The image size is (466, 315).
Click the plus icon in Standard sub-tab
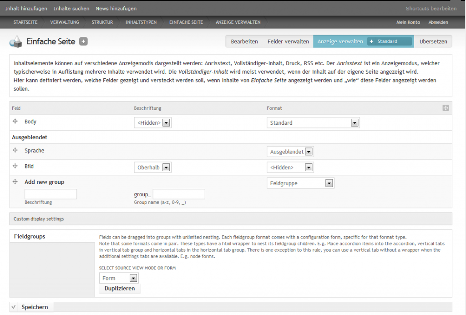coord(371,41)
